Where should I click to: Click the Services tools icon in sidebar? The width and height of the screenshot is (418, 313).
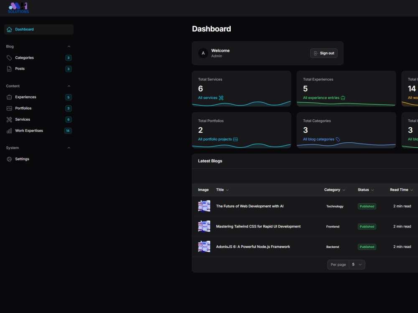coord(9,119)
